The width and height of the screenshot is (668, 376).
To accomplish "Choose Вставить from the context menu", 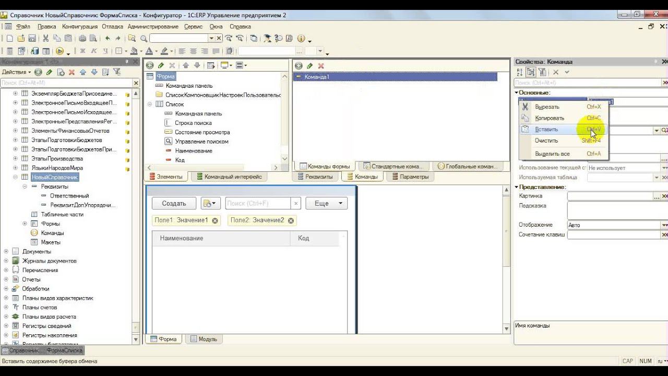I will [564, 129].
